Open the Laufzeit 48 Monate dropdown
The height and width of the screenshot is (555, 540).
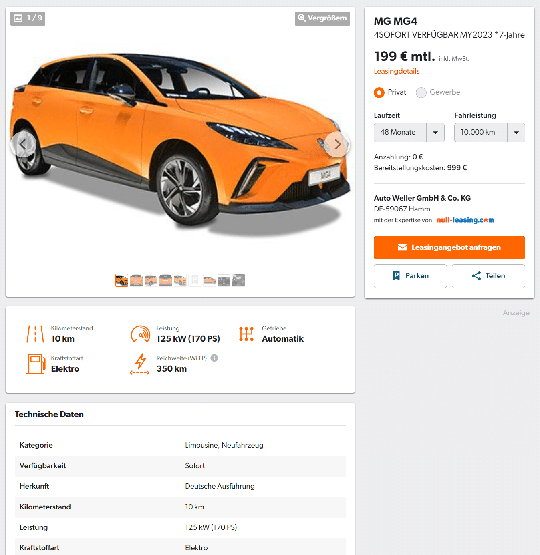click(x=409, y=133)
